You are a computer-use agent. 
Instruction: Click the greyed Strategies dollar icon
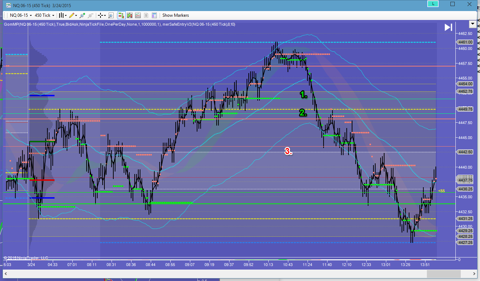146,15
